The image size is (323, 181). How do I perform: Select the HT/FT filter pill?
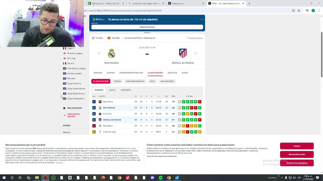coord(152,81)
